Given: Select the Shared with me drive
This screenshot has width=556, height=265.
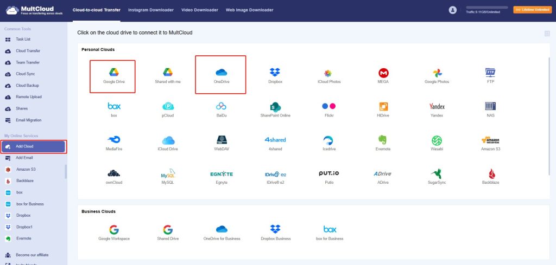Looking at the screenshot, I should click(168, 76).
